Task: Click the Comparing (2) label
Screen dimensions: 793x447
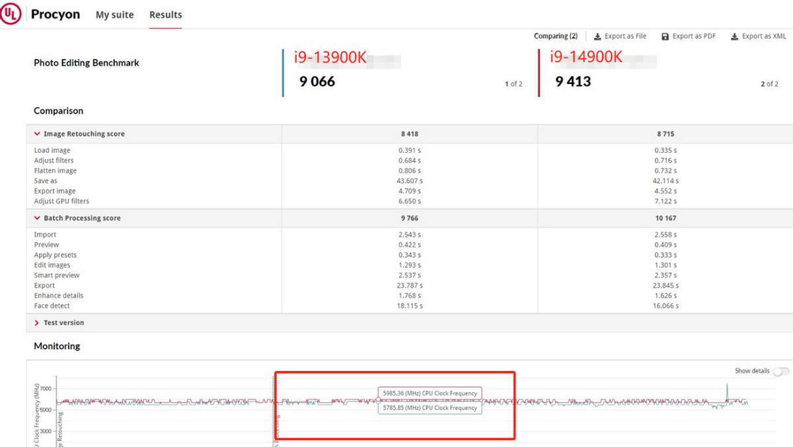Action: 556,36
